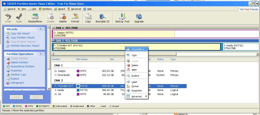Choose Delete in context menu

(137, 65)
